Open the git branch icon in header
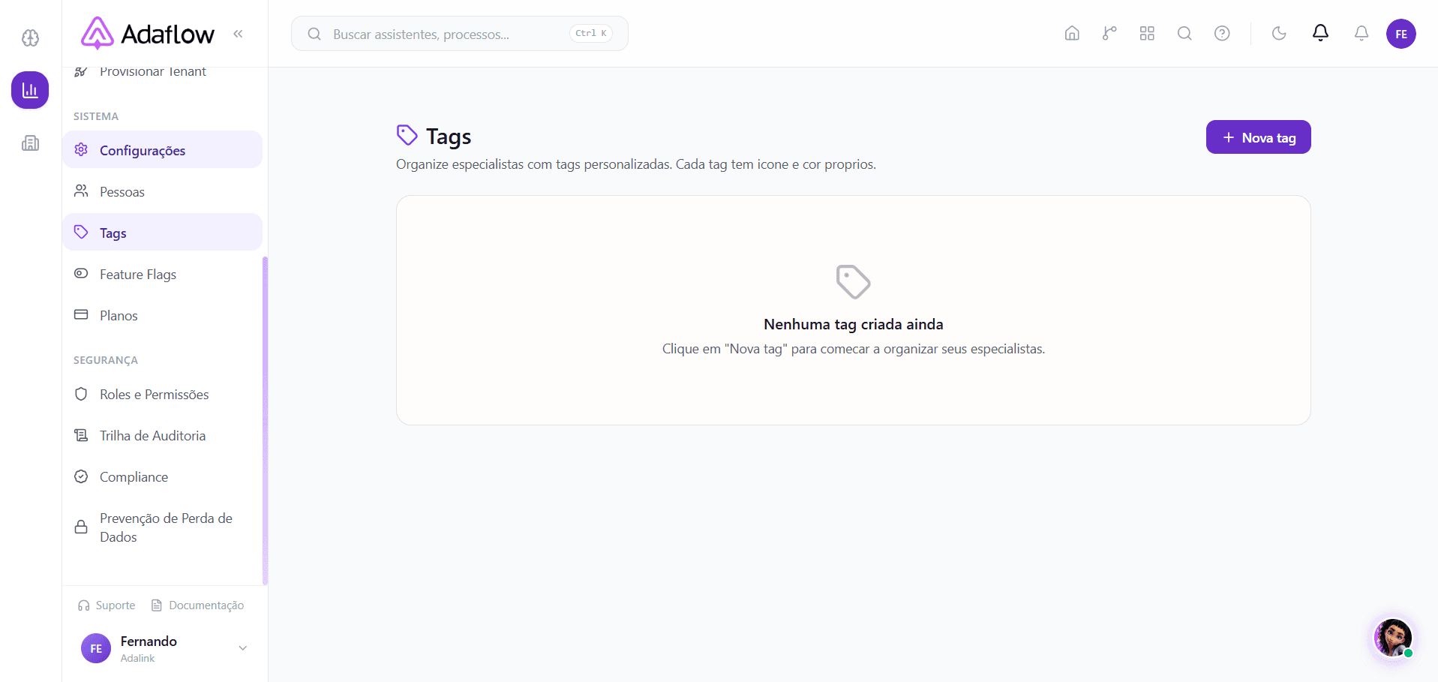 click(x=1109, y=33)
